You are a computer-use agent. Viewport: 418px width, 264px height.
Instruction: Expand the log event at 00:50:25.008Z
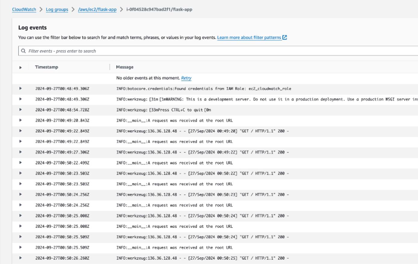pos(20,216)
